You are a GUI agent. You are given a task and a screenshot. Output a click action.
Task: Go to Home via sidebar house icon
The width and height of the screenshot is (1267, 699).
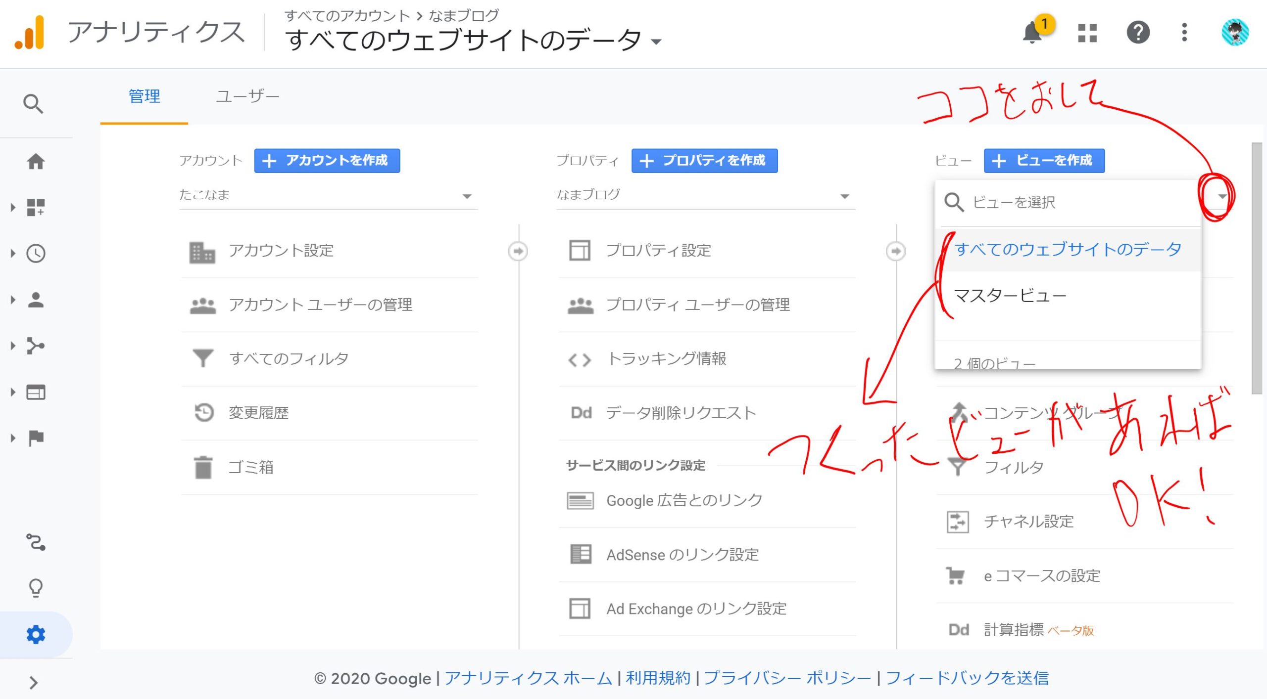click(x=36, y=161)
